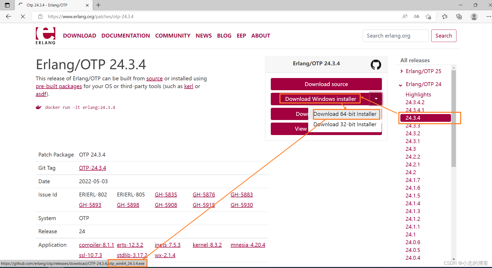Click the translate page icon

pos(416,17)
